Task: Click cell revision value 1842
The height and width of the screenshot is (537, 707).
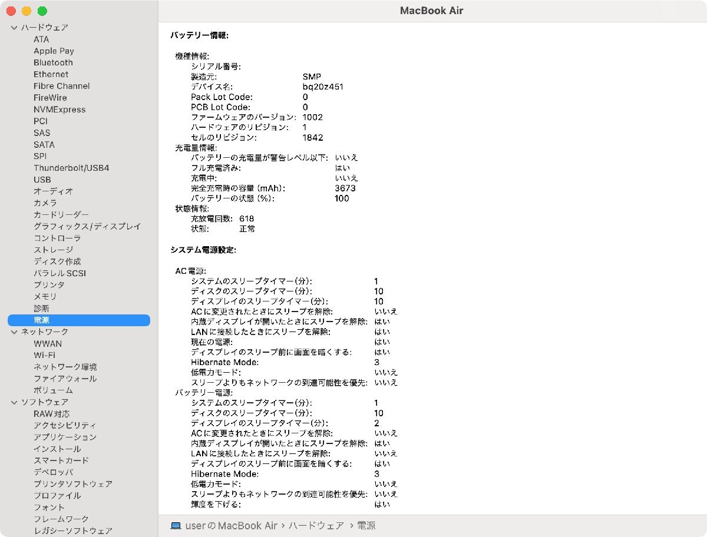Action: (313, 138)
